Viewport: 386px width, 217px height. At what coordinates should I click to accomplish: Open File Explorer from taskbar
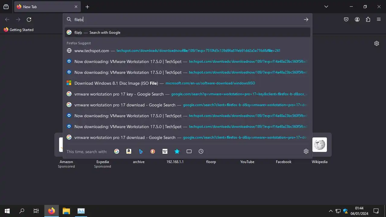pyautogui.click(x=66, y=211)
